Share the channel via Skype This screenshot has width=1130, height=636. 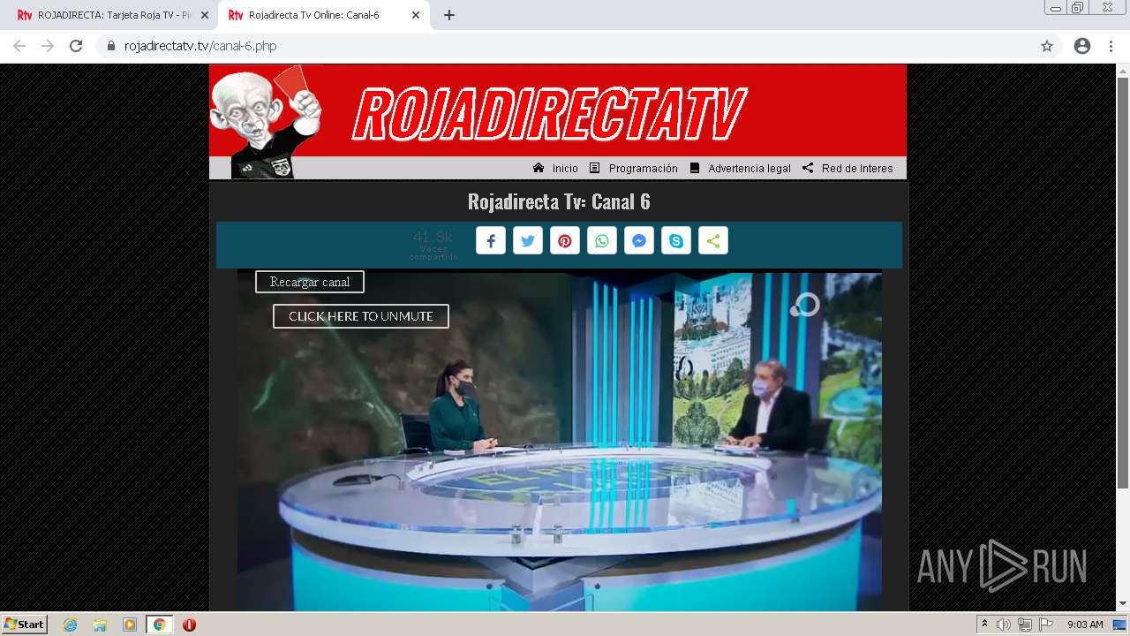(676, 241)
